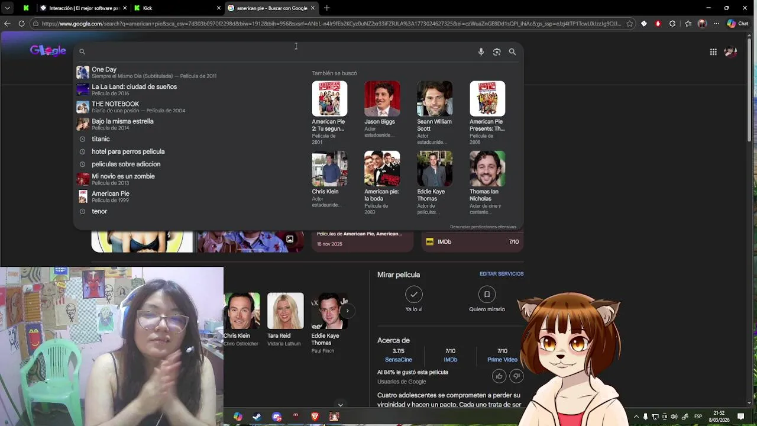Go to the Google logo home
The width and height of the screenshot is (757, 426).
(x=48, y=51)
